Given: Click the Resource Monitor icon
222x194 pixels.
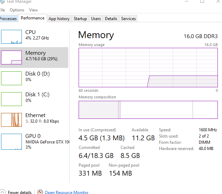Looking at the screenshot, I should coord(40,192).
